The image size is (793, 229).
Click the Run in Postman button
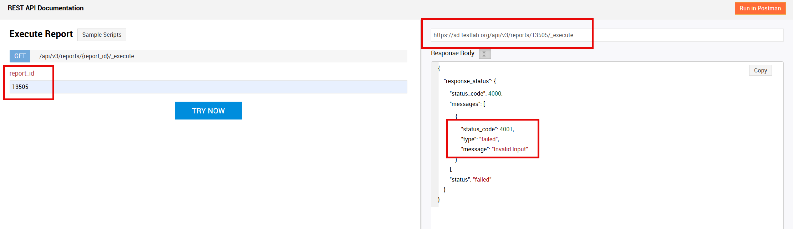(760, 8)
